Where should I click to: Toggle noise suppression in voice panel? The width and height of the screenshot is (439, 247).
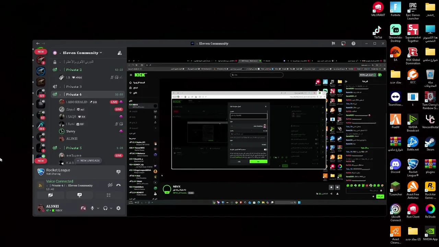pyautogui.click(x=110, y=185)
